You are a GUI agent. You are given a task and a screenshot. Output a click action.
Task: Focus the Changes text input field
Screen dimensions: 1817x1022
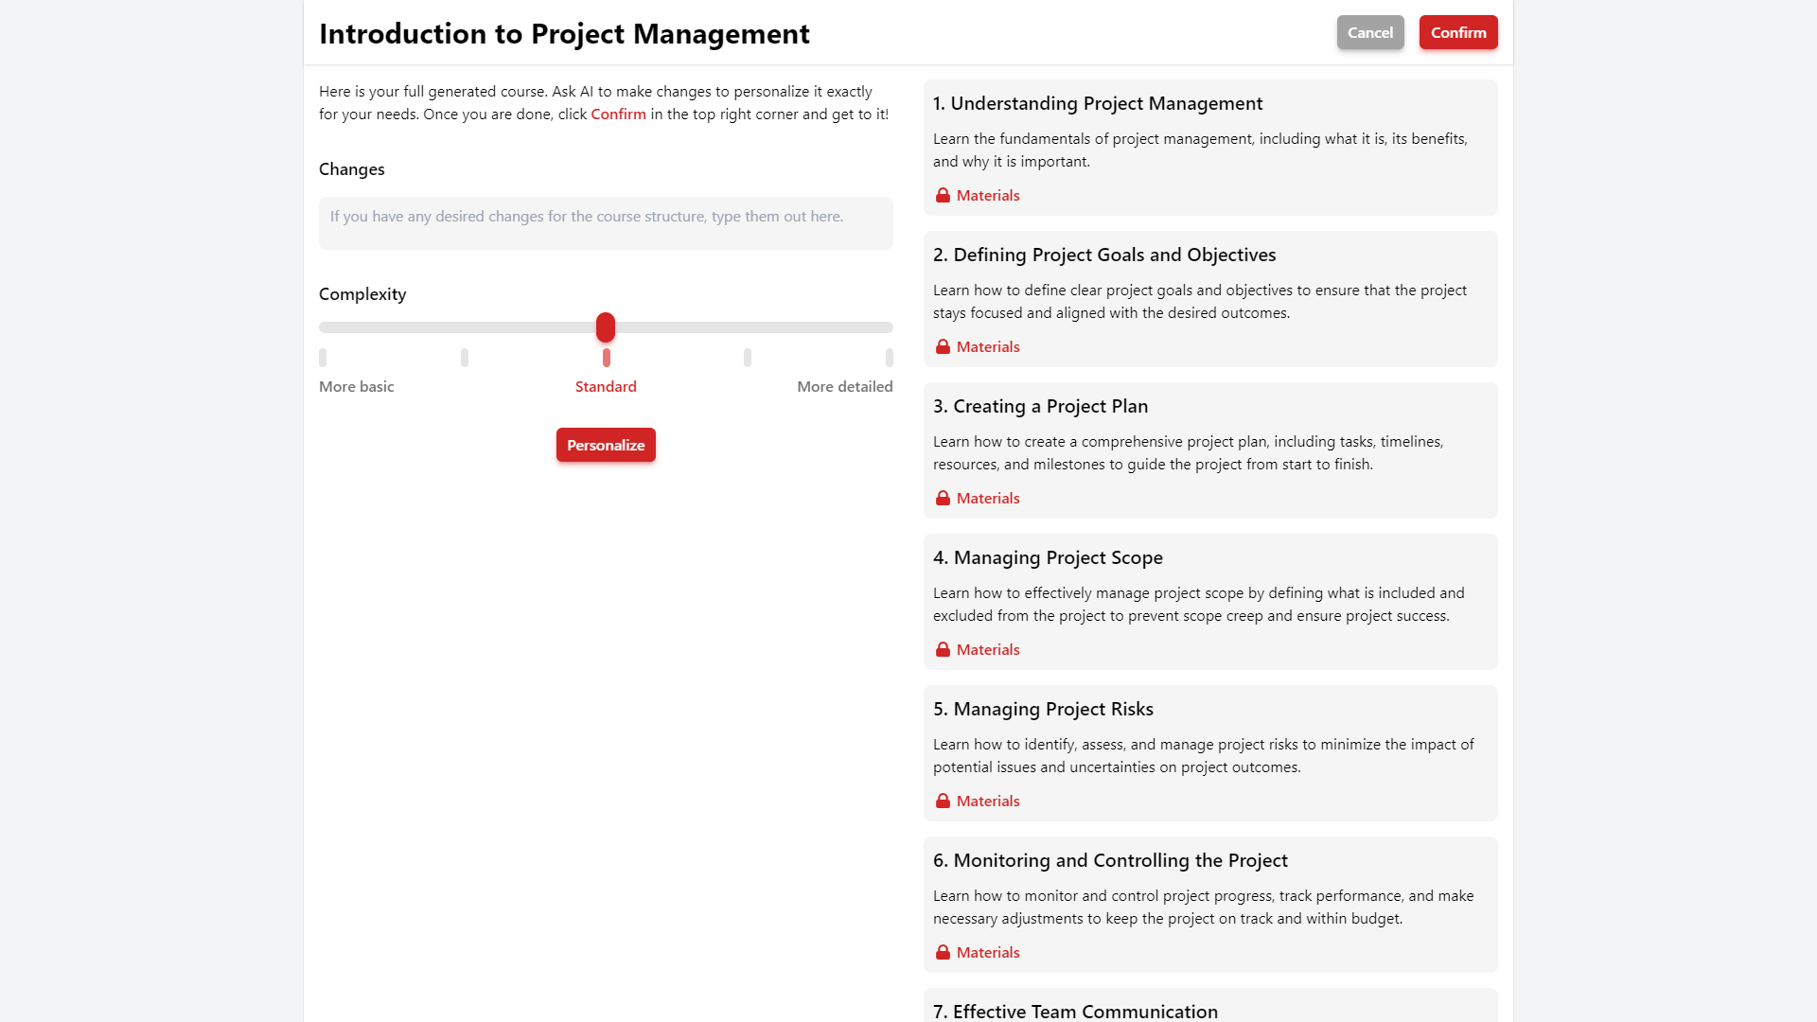coord(606,223)
